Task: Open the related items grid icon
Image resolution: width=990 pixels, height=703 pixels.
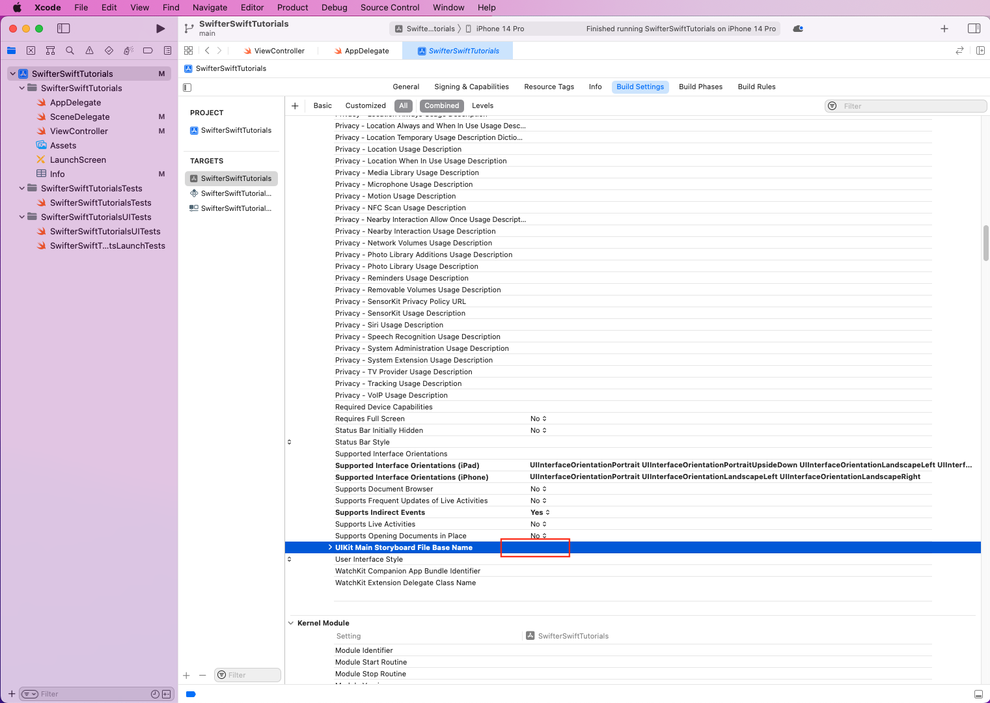Action: 188,50
